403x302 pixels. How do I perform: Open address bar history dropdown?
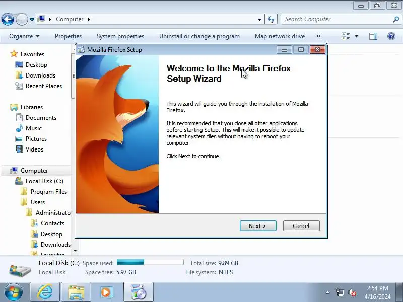pos(259,19)
